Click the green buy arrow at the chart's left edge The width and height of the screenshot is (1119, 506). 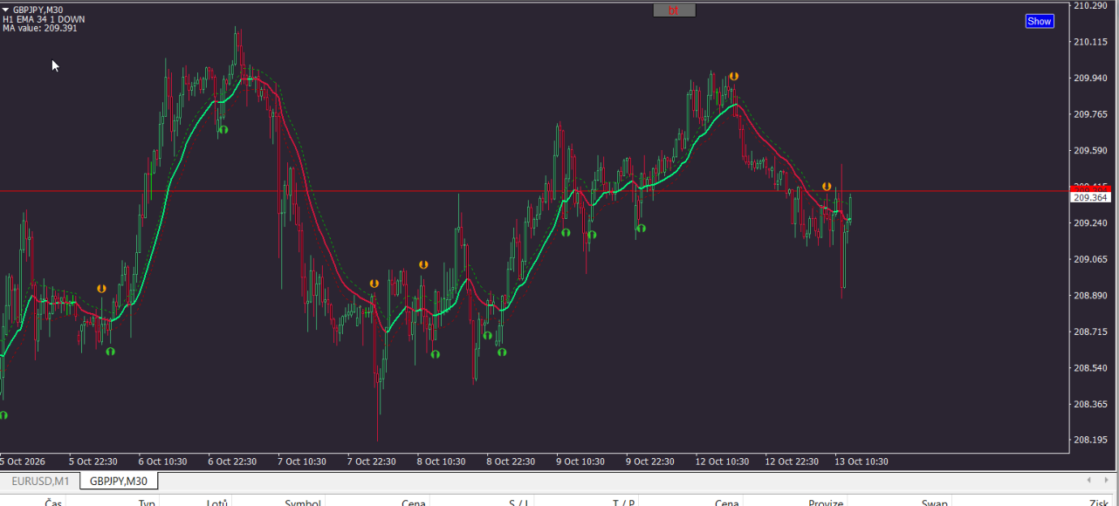3,415
